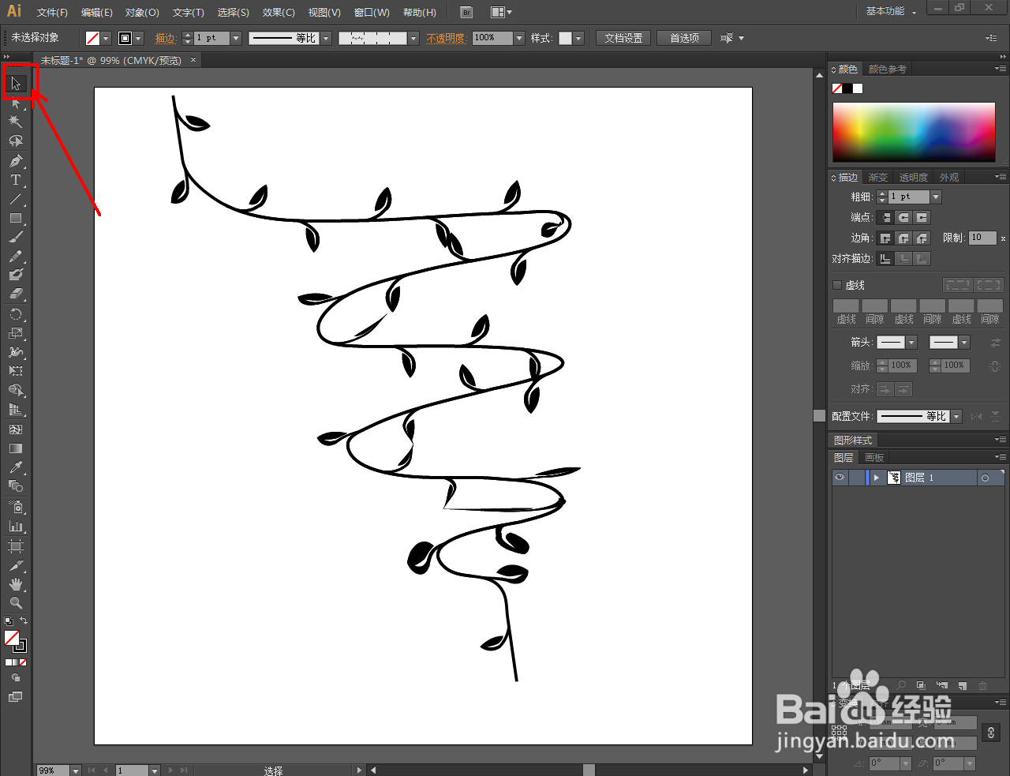This screenshot has height=776, width=1010.
Task: Select the Pen tool
Action: [x=16, y=161]
